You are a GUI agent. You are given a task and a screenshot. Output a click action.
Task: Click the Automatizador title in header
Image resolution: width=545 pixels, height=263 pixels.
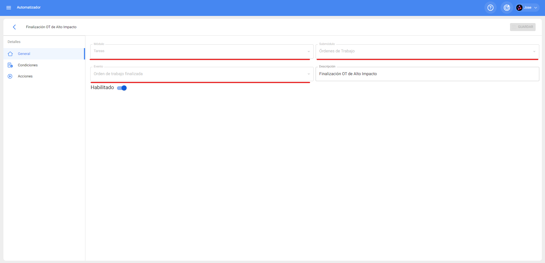pos(29,7)
